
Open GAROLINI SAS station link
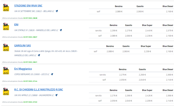tap(23, 45)
